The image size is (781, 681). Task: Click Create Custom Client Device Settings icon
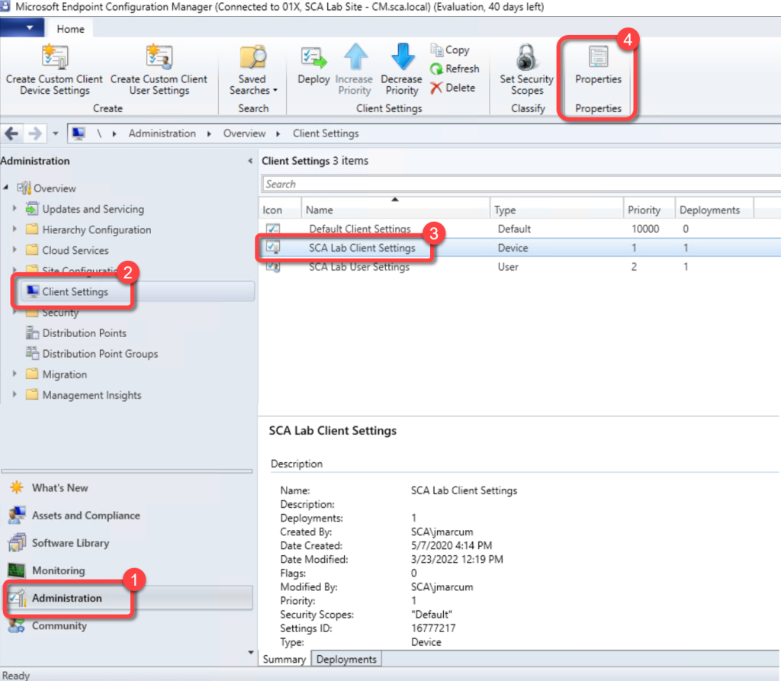(55, 58)
